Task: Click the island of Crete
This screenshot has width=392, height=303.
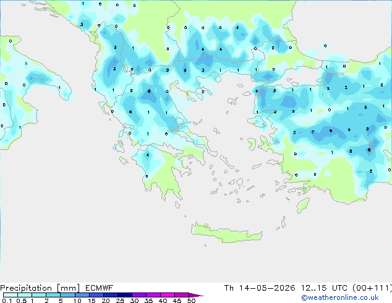Action: [x=226, y=233]
